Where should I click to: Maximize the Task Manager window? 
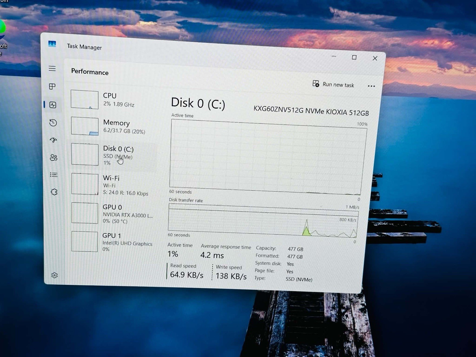pyautogui.click(x=354, y=57)
